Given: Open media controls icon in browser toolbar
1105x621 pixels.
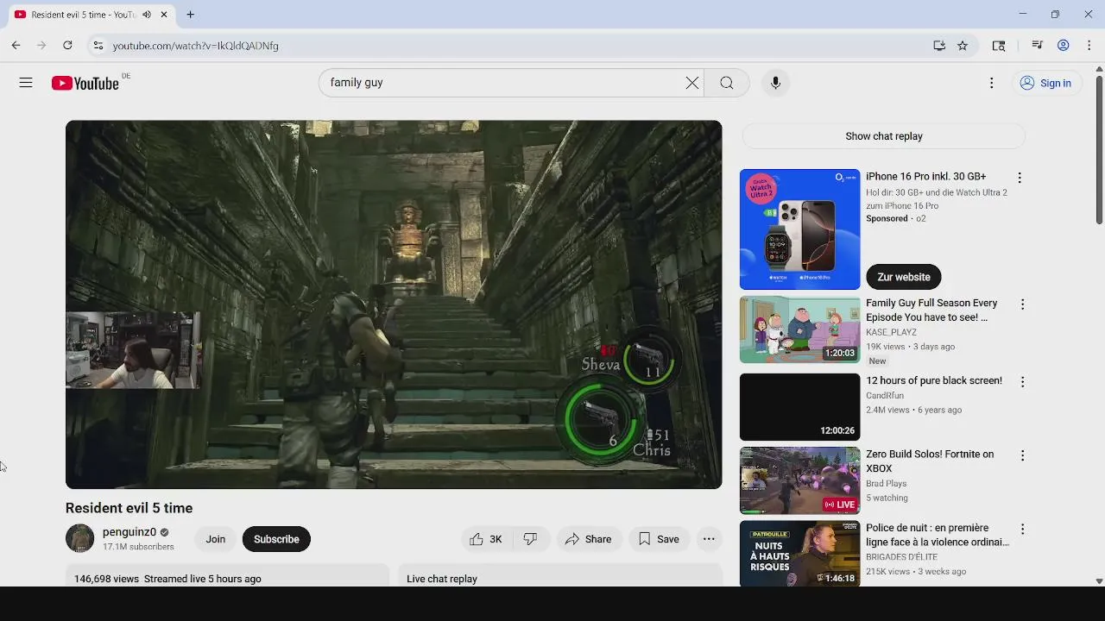Looking at the screenshot, I should click(x=1038, y=46).
